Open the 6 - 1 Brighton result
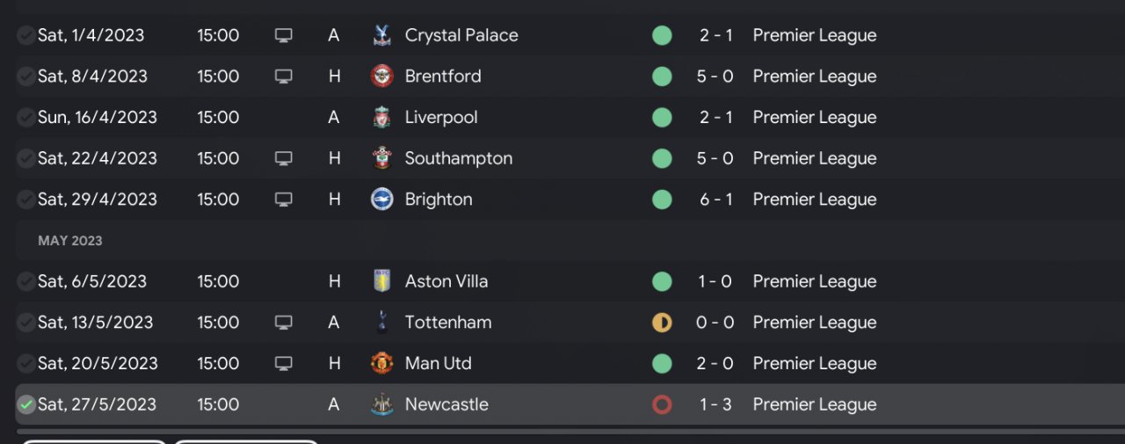Image resolution: width=1125 pixels, height=444 pixels. [x=715, y=200]
